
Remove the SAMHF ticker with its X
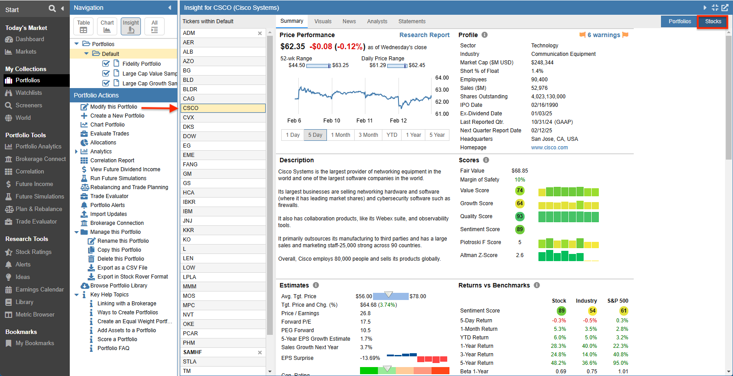point(260,352)
